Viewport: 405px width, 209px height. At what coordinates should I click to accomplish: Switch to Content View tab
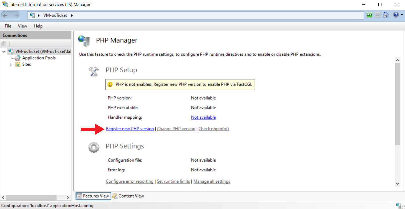128,196
